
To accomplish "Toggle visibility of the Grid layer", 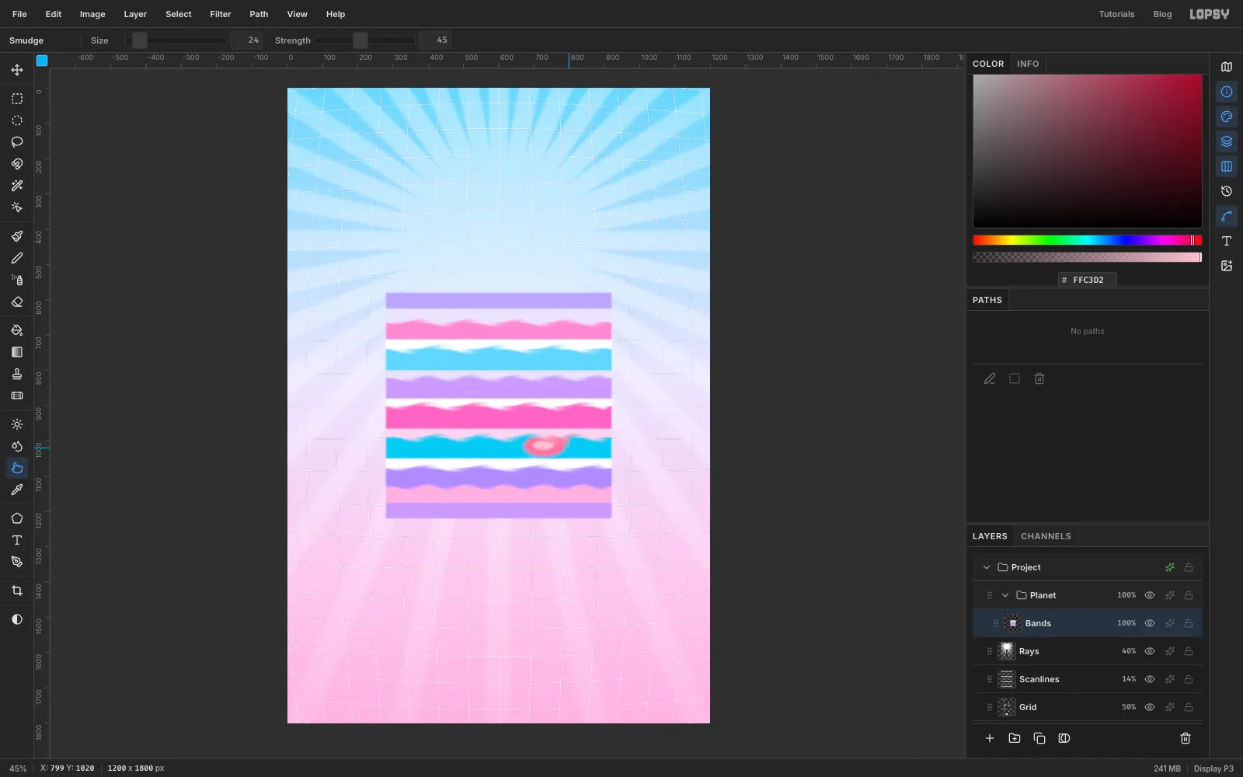I will (x=1150, y=707).
